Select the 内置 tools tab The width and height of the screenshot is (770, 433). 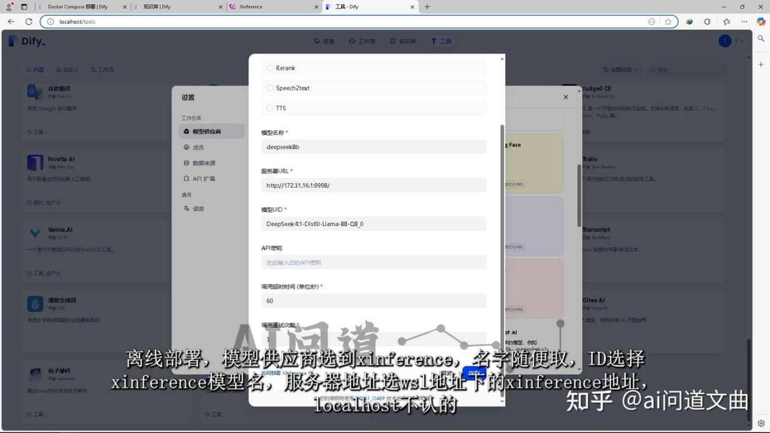[x=35, y=70]
